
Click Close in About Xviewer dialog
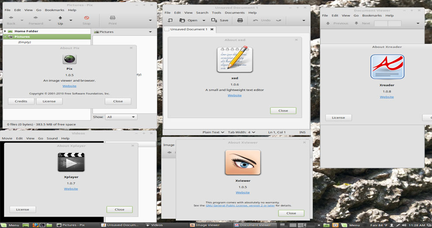coord(291,214)
